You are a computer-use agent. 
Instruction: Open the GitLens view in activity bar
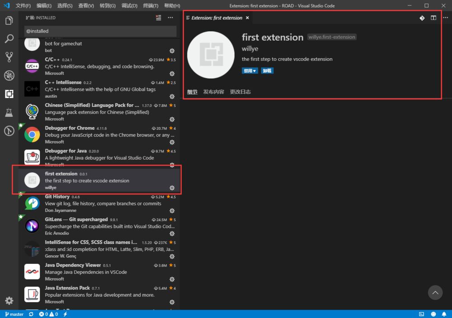[x=9, y=131]
